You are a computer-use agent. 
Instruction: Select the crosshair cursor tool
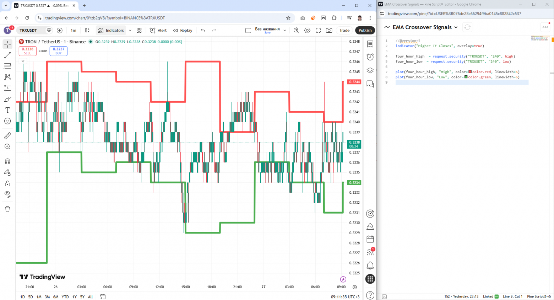(x=7, y=44)
